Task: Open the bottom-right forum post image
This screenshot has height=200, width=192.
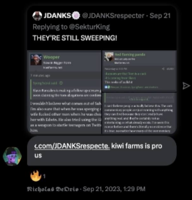Action: tap(139, 113)
